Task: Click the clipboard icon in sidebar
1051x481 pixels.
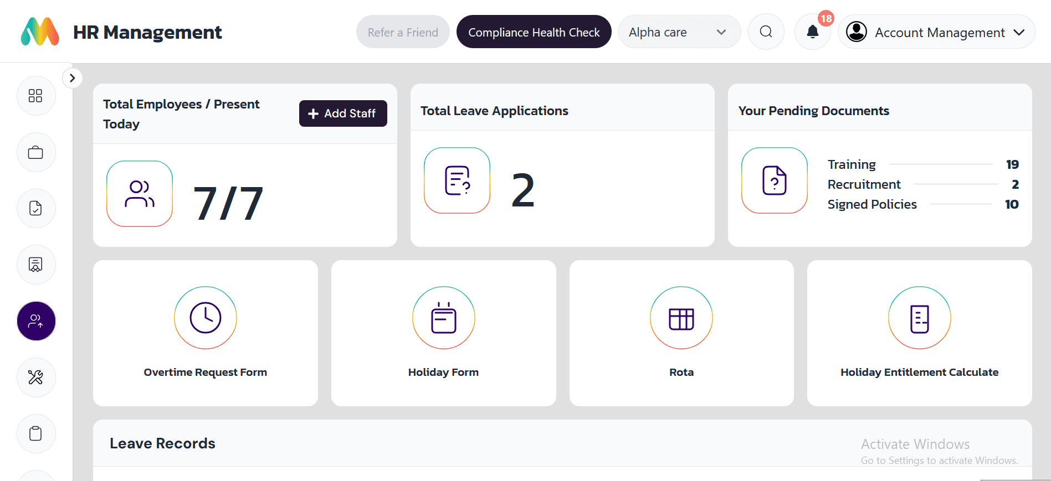Action: point(35,433)
